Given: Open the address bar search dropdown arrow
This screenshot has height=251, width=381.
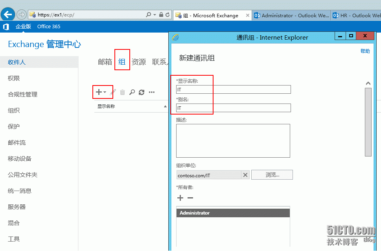Looking at the screenshot, I should (155, 15).
